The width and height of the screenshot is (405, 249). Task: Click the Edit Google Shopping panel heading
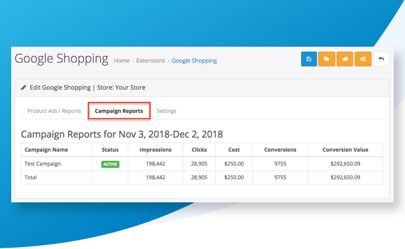87,88
